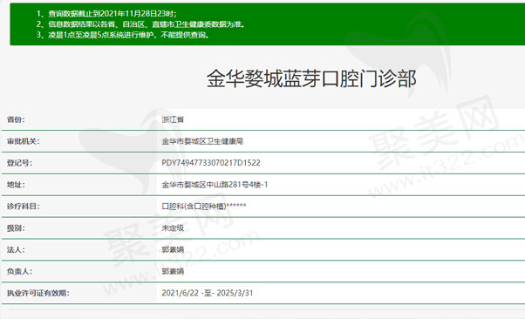The image size is (525, 319).
Task: Click the 地址 label
Action: (x=16, y=185)
